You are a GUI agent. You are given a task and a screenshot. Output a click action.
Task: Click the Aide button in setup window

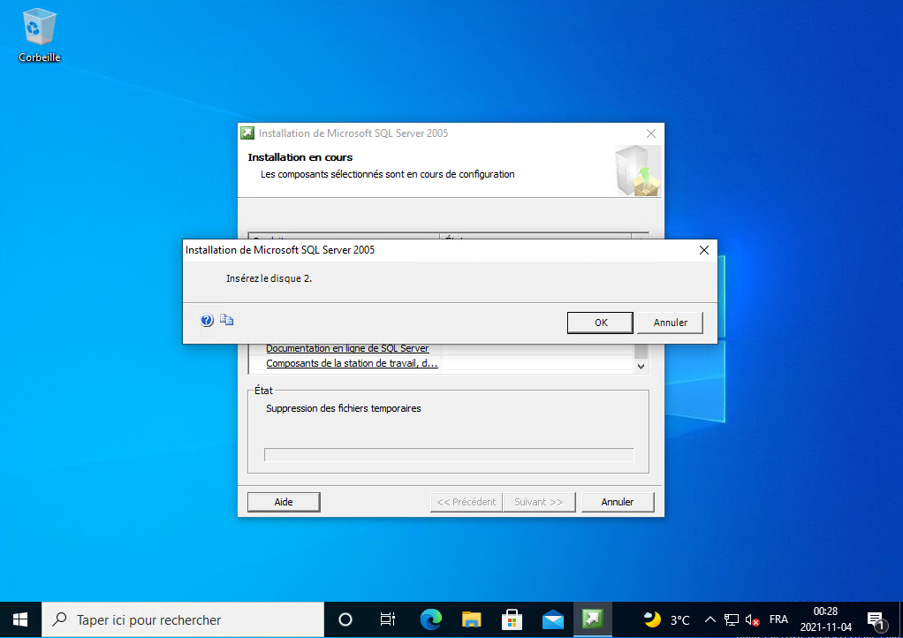284,502
